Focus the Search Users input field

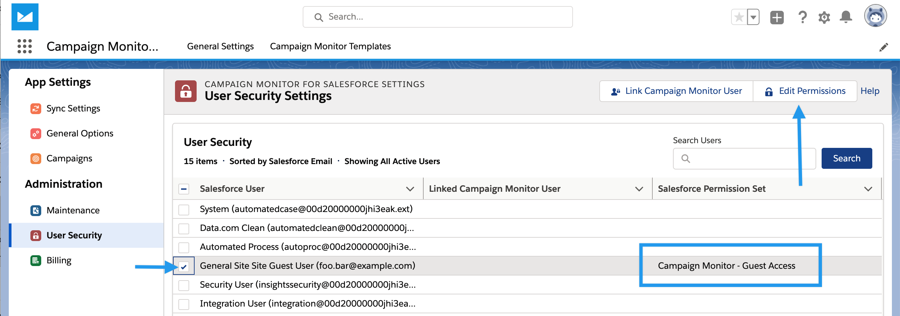(744, 159)
